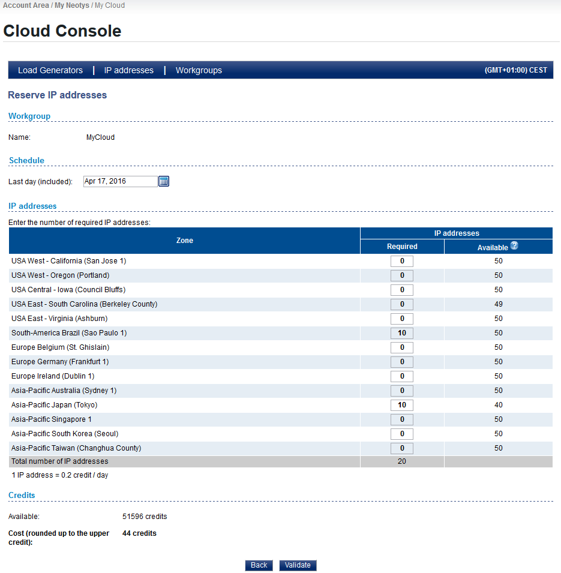Screen dimensions: 561x573
Task: Select the USA West California required field
Action: point(402,261)
